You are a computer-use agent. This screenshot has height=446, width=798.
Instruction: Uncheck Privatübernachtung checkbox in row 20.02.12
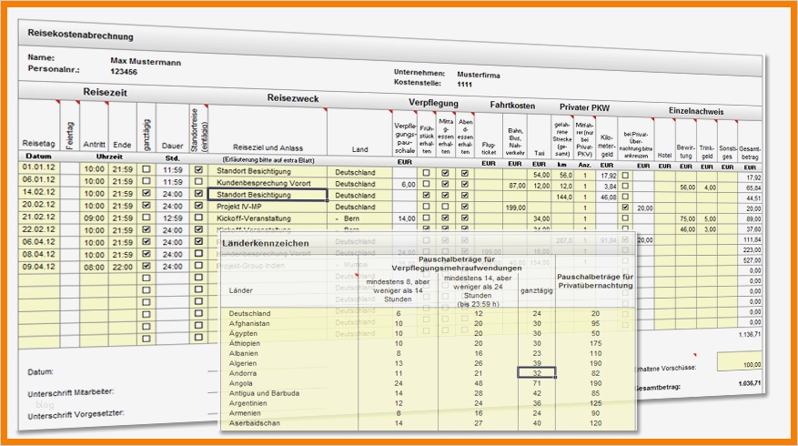pyautogui.click(x=625, y=208)
